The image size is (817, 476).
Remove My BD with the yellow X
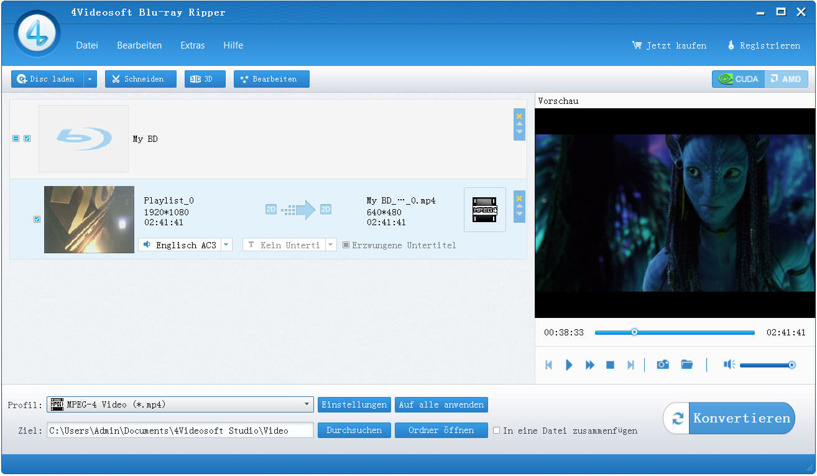click(x=519, y=116)
